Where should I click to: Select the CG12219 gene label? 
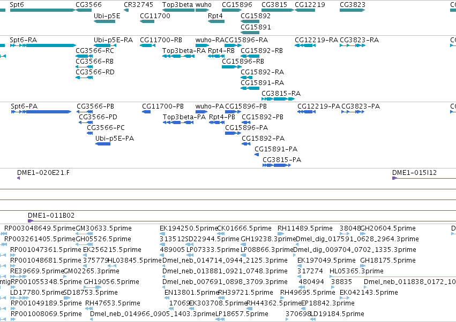310,5
